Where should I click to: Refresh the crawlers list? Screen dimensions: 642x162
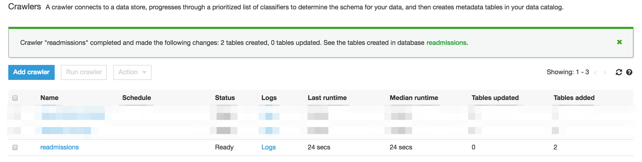[619, 72]
